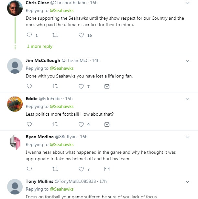Open the chevron menu on Jim McCullough's tweet
Screen dimensions: 198x199
[187, 61]
